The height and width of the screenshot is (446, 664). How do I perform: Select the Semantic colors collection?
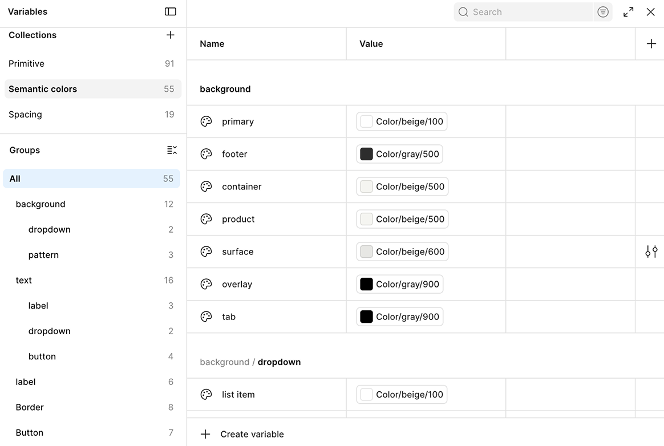(93, 89)
